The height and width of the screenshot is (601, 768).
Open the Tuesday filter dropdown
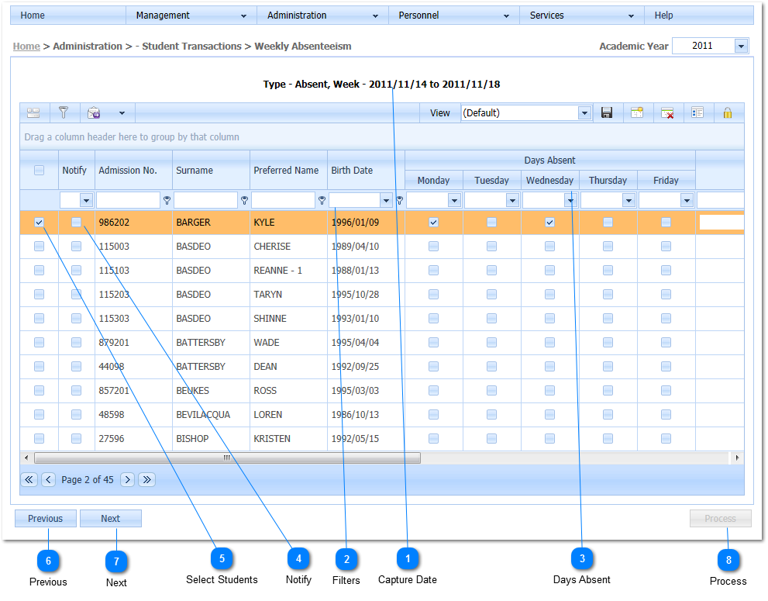(x=512, y=201)
